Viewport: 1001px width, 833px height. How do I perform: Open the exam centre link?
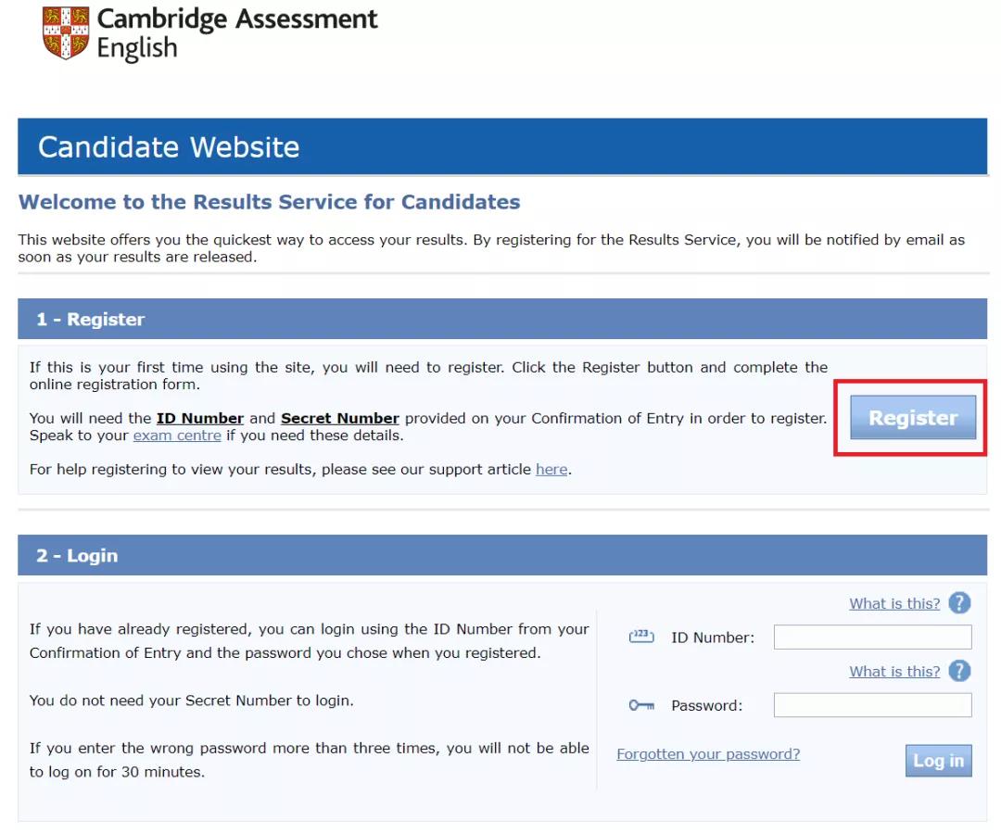tap(177, 435)
